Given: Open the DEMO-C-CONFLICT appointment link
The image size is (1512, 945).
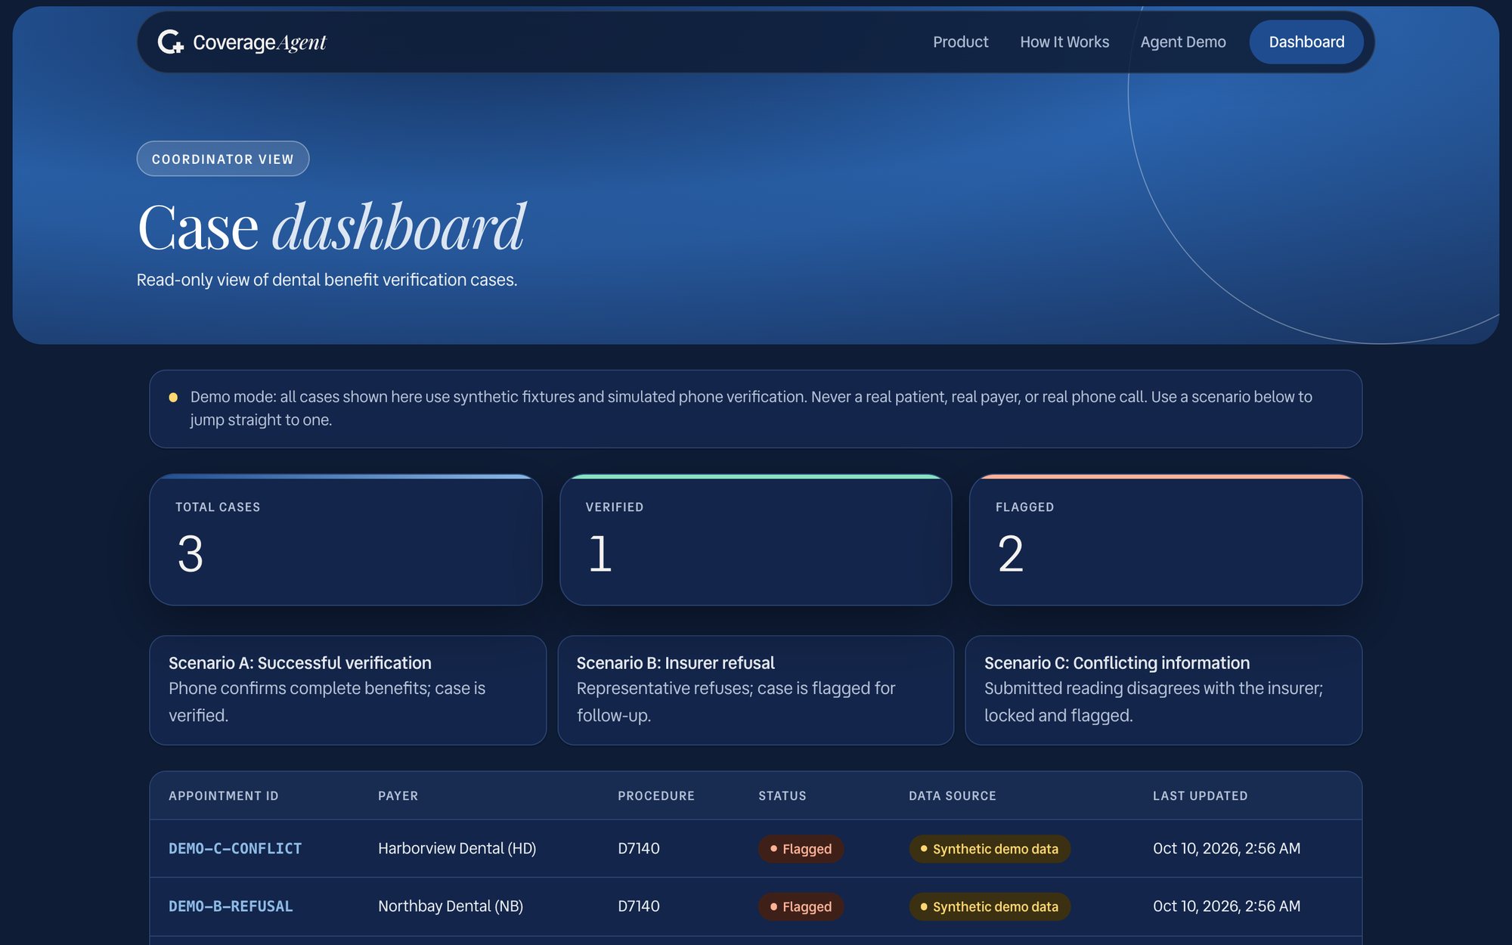Looking at the screenshot, I should pyautogui.click(x=235, y=848).
